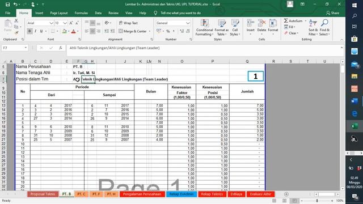Open File Explorer from the taskbar
This screenshot has height=204, width=363.
[354, 76]
